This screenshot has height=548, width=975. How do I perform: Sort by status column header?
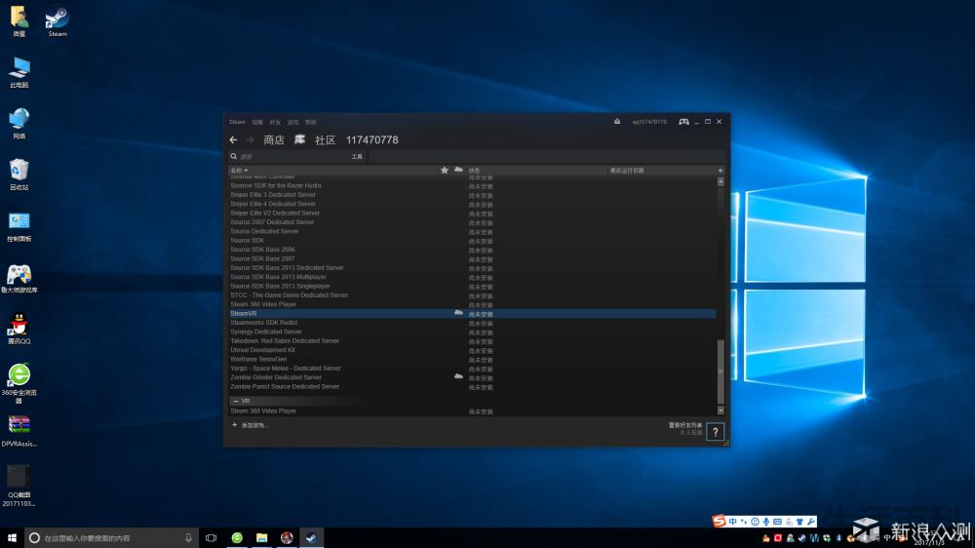(474, 170)
